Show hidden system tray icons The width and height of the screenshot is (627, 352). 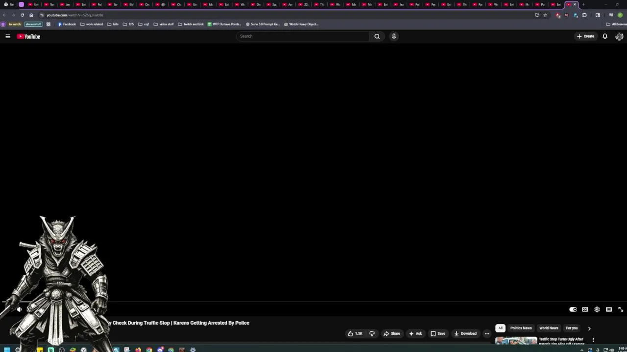coord(582,350)
